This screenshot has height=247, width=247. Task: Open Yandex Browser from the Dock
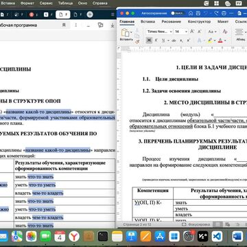(74, 236)
